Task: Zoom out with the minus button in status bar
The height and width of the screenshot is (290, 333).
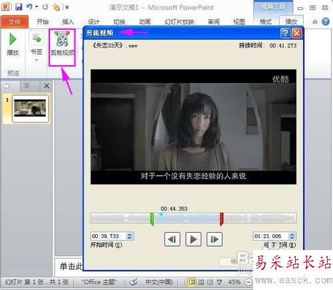Action: 248,282
